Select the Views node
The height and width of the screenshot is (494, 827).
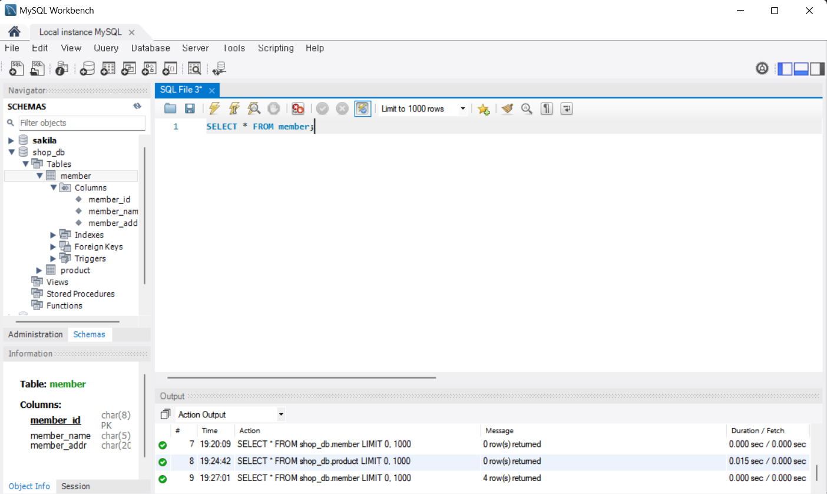click(x=58, y=282)
